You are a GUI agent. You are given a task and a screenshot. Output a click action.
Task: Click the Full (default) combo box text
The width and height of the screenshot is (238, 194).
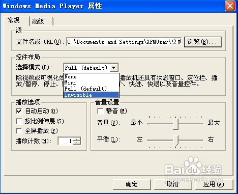tap(86, 68)
